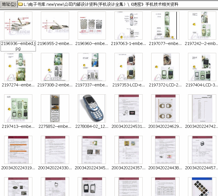Screen dimensions: 218x196
Task: Choose the 2197077 file thumbnail
Action: (x=165, y=26)
